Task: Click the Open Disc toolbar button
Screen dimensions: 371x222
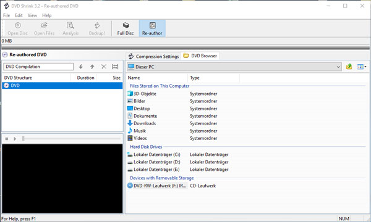Action: tap(18, 28)
